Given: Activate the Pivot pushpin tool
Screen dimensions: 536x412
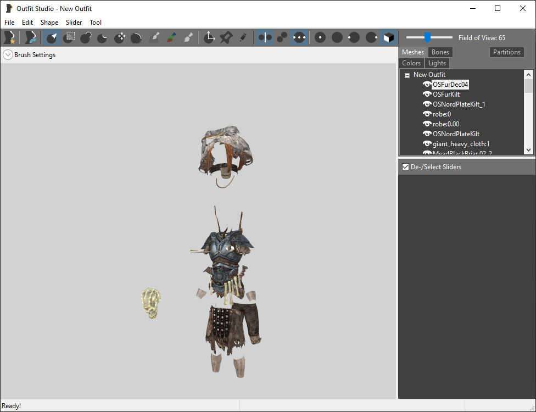Looking at the screenshot, I should [x=226, y=37].
